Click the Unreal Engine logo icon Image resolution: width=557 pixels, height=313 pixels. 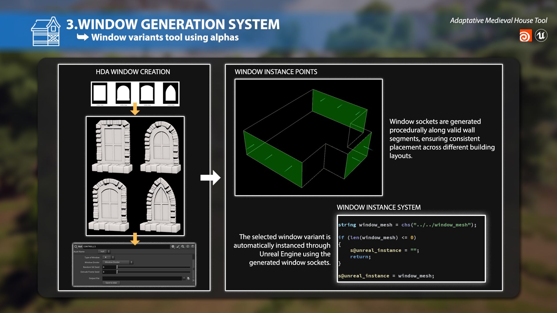pyautogui.click(x=541, y=36)
